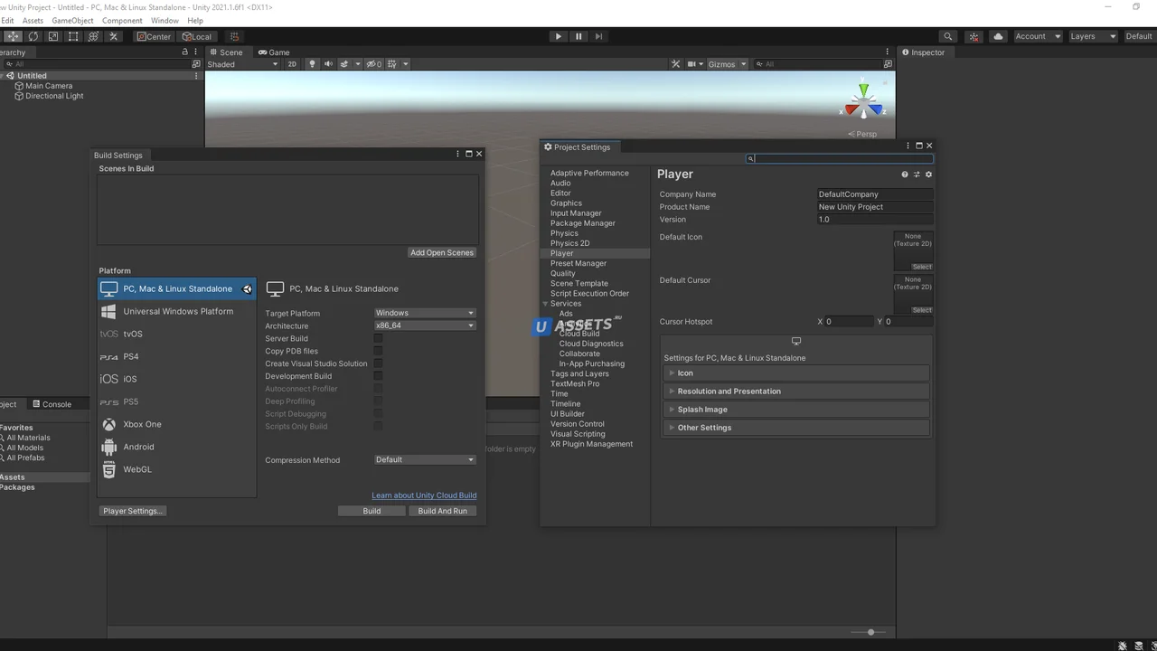
Task: Expand the Splash Image section
Action: coord(796,410)
